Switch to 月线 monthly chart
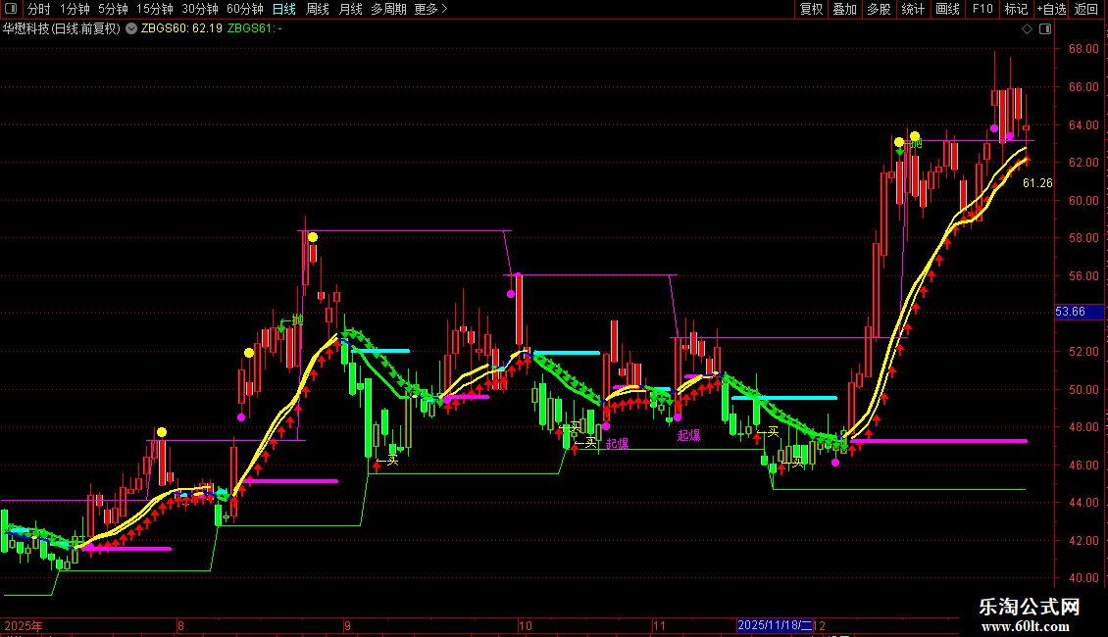Viewport: 1108px width, 637px height. click(350, 9)
